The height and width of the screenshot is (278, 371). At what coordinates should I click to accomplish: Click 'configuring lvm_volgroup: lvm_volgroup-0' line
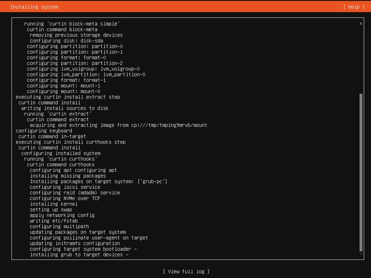point(83,69)
